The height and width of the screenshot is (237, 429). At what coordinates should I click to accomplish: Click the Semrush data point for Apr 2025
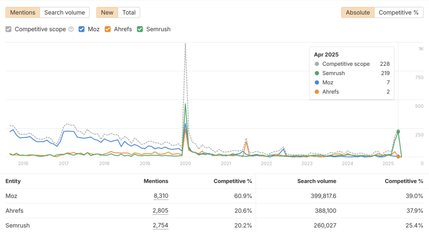pyautogui.click(x=398, y=132)
